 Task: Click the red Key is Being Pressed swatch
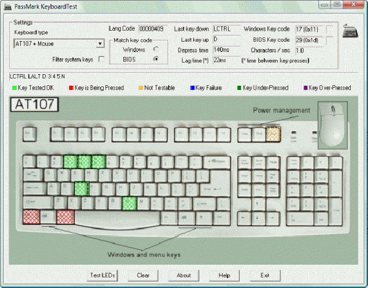click(71, 88)
